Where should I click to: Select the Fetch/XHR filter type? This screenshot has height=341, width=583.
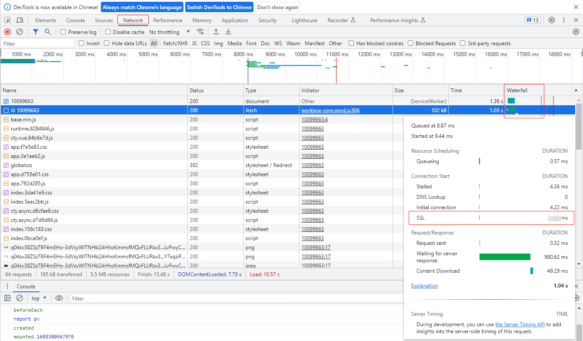tap(175, 43)
